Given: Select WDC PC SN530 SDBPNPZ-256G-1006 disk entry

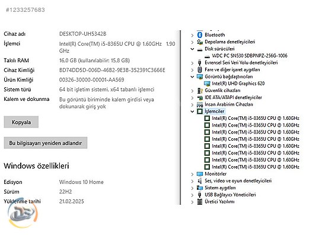Looking at the screenshot, I should pos(250,56).
